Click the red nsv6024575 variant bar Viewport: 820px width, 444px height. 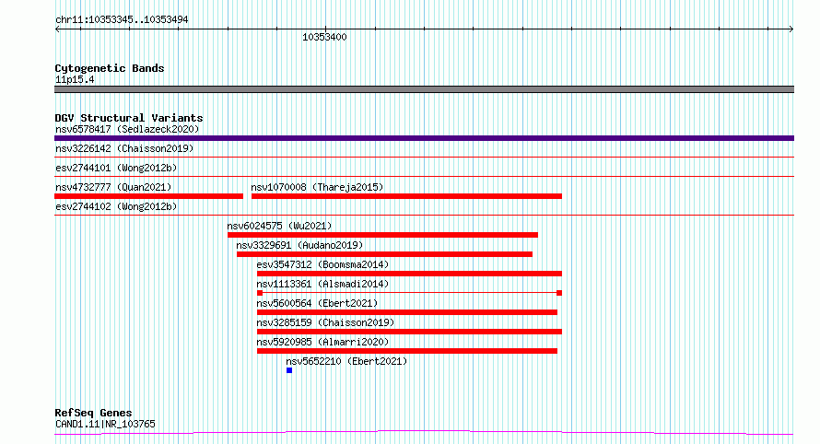coord(382,235)
